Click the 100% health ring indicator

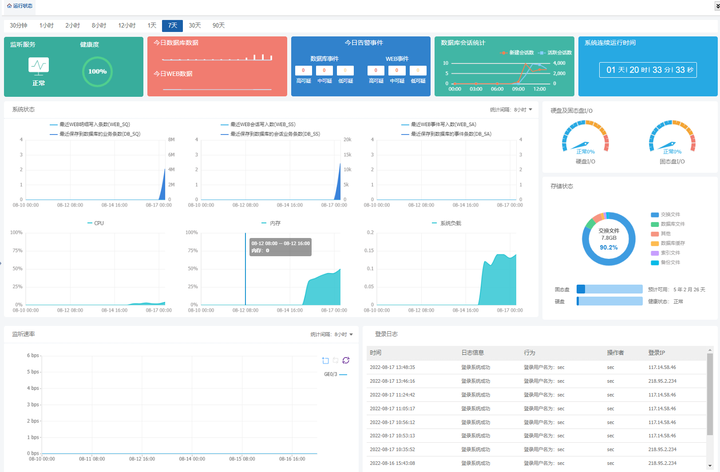(x=97, y=71)
